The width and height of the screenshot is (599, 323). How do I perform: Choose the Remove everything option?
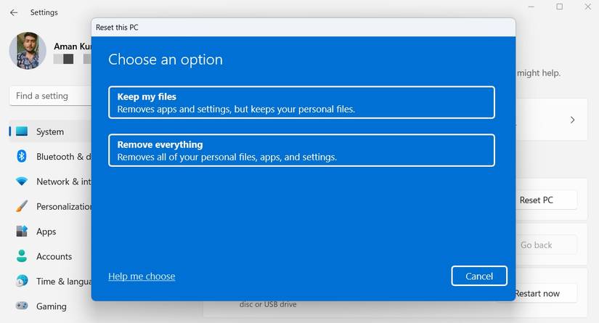pyautogui.click(x=301, y=150)
